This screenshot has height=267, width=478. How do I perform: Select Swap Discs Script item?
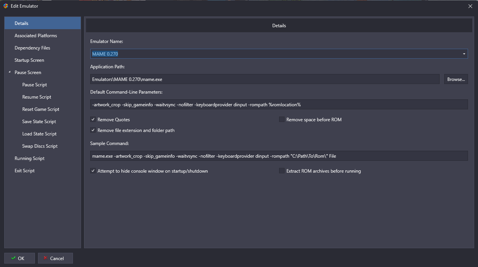tap(40, 146)
